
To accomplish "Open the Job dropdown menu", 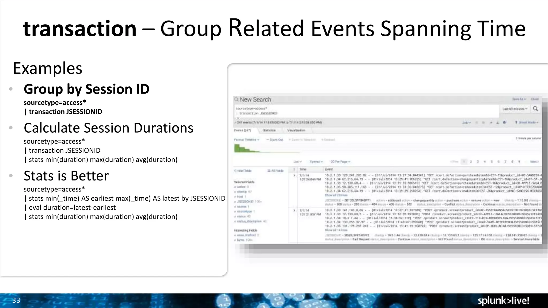I will (x=466, y=122).
